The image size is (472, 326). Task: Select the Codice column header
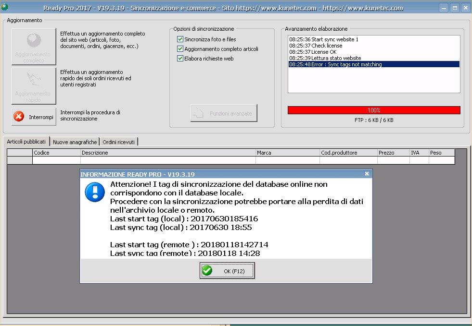click(56, 153)
